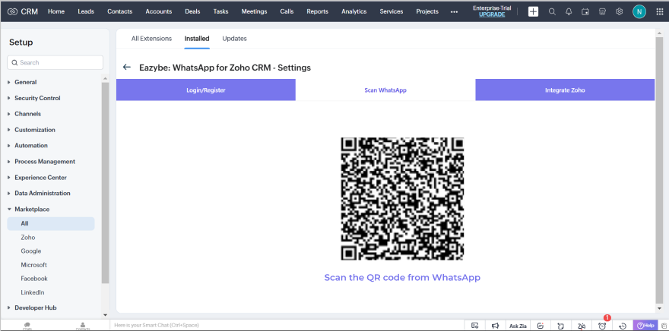Click the sketch pad icon in bottom bar
This screenshot has width=669, height=331.
point(541,326)
